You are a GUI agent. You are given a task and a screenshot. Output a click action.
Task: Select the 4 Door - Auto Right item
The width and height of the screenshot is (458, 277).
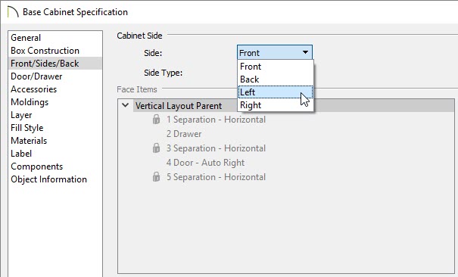205,162
